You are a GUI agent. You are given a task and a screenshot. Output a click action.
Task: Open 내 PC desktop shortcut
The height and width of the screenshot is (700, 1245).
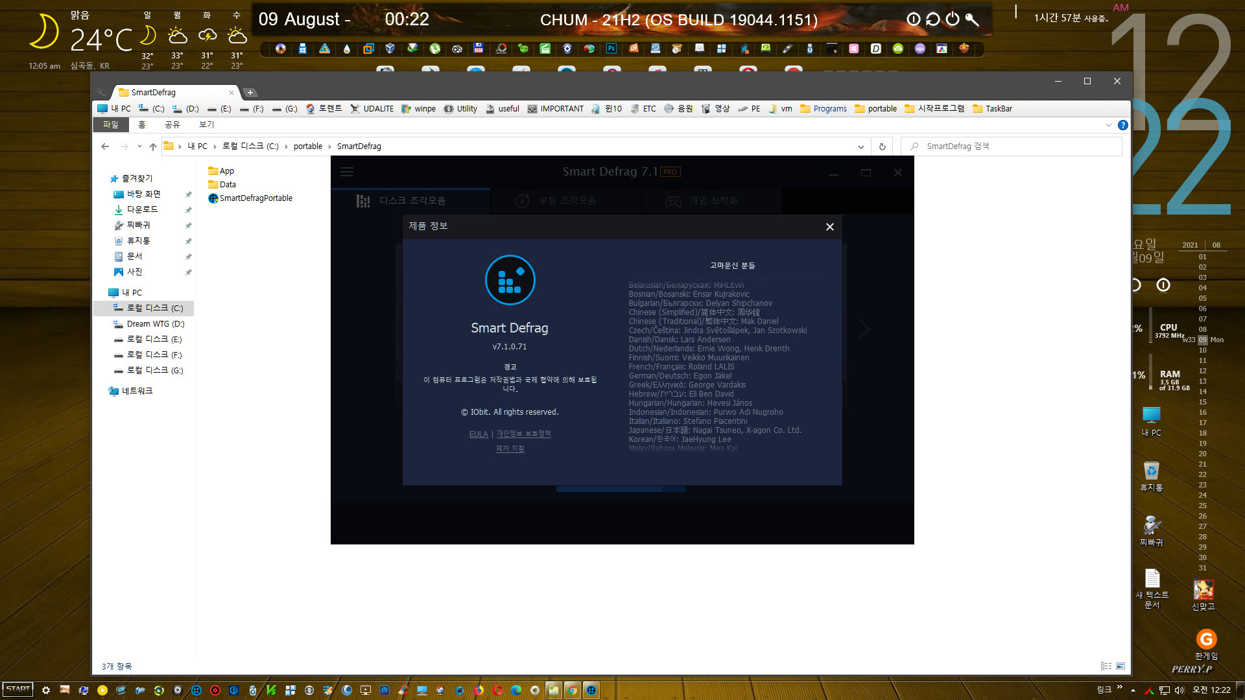click(1152, 421)
